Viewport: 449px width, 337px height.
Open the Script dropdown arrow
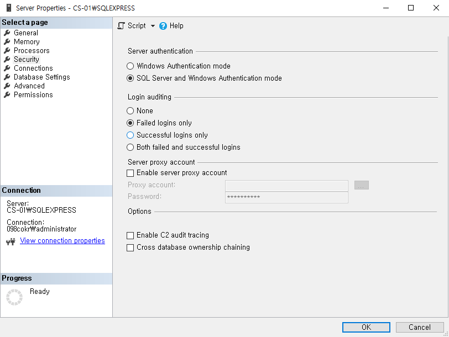coord(153,26)
